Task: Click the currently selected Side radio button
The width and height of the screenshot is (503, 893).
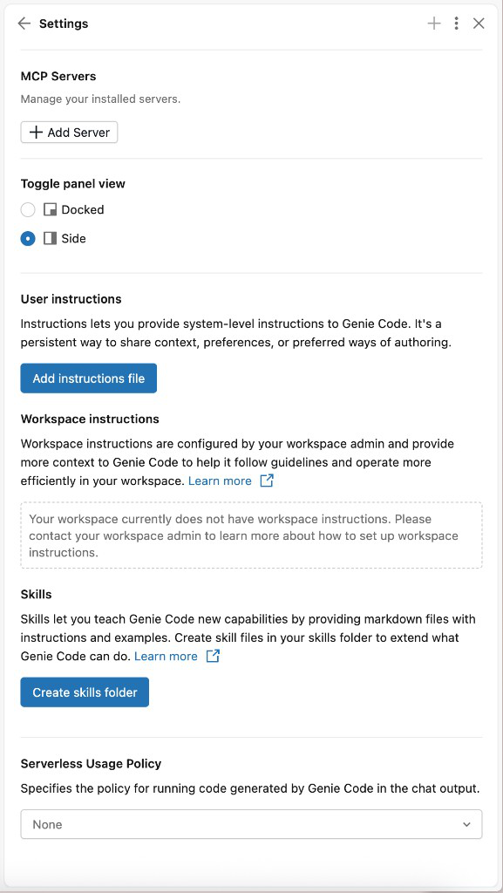Action: [x=26, y=238]
